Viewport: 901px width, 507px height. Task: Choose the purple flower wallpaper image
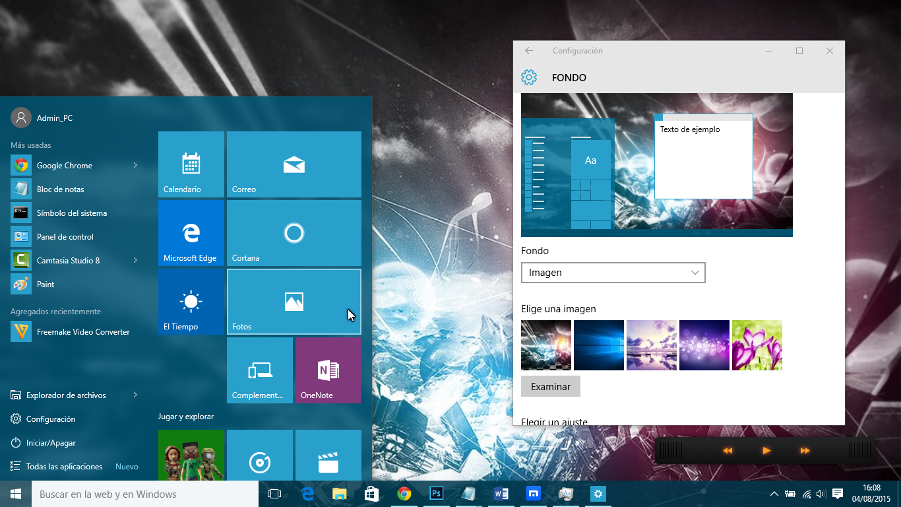click(757, 345)
